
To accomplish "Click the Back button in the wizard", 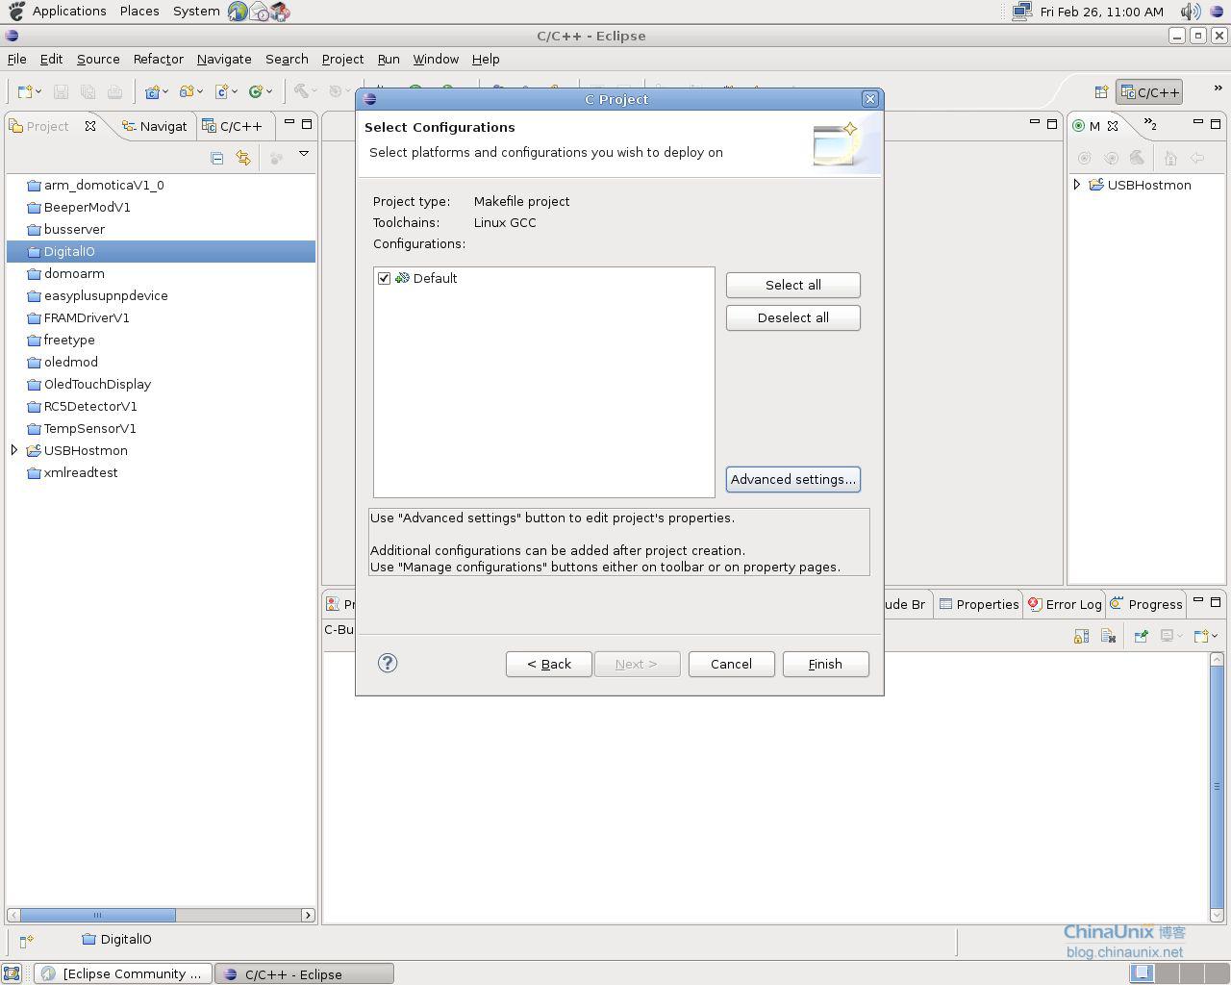I will point(549,664).
